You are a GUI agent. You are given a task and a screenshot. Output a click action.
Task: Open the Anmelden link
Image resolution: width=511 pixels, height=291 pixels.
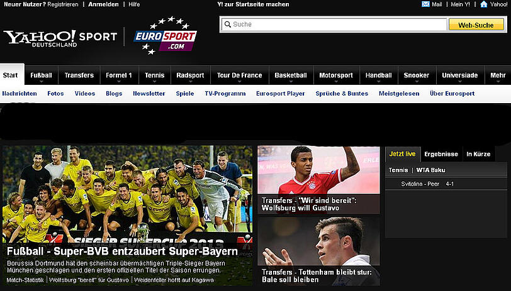103,4
